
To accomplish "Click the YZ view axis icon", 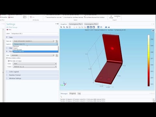I will (x=82, y=27).
